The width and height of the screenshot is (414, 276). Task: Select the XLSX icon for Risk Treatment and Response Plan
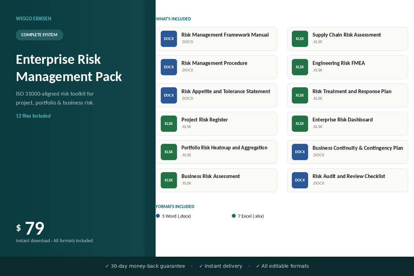[x=299, y=95]
